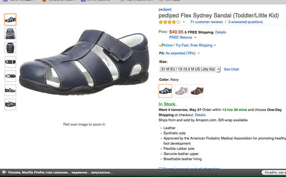This screenshot has height=177, width=286.
Task: Choose the Navy color swatch
Action: (x=165, y=91)
